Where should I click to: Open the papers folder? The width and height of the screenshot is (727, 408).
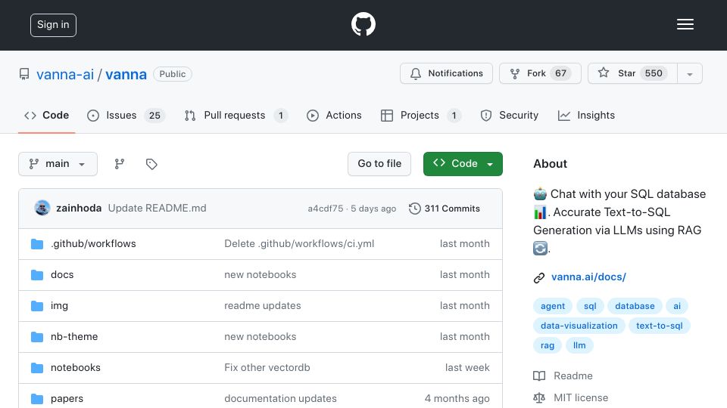67,399
